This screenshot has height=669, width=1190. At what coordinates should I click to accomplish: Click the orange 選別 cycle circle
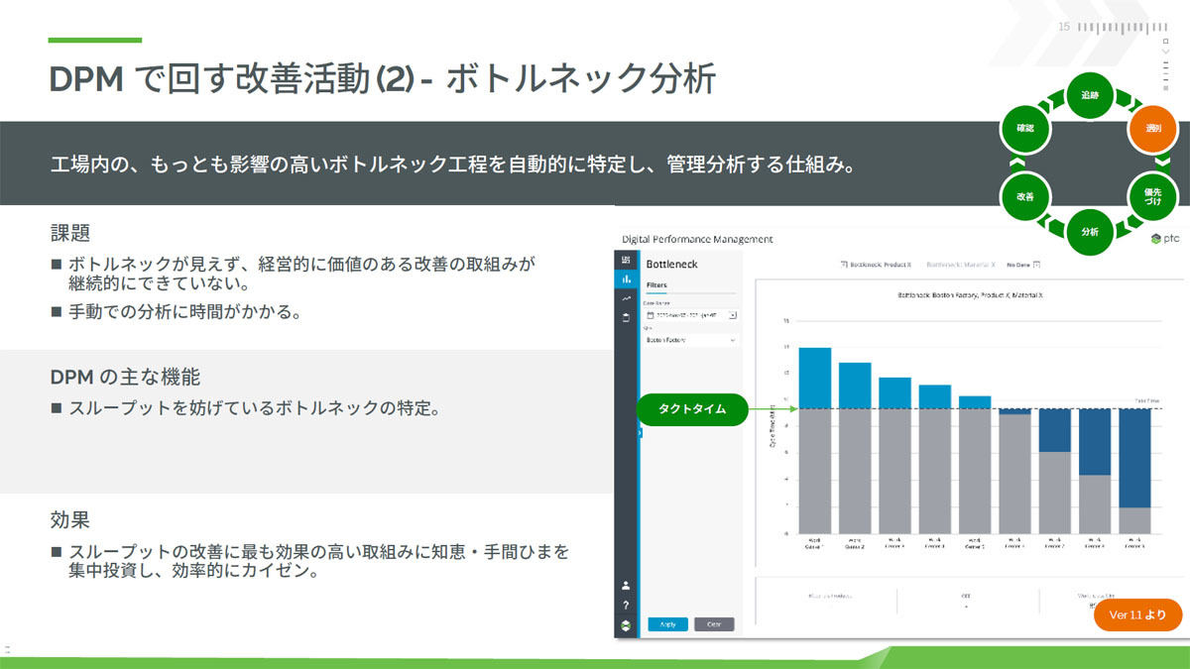1153,129
